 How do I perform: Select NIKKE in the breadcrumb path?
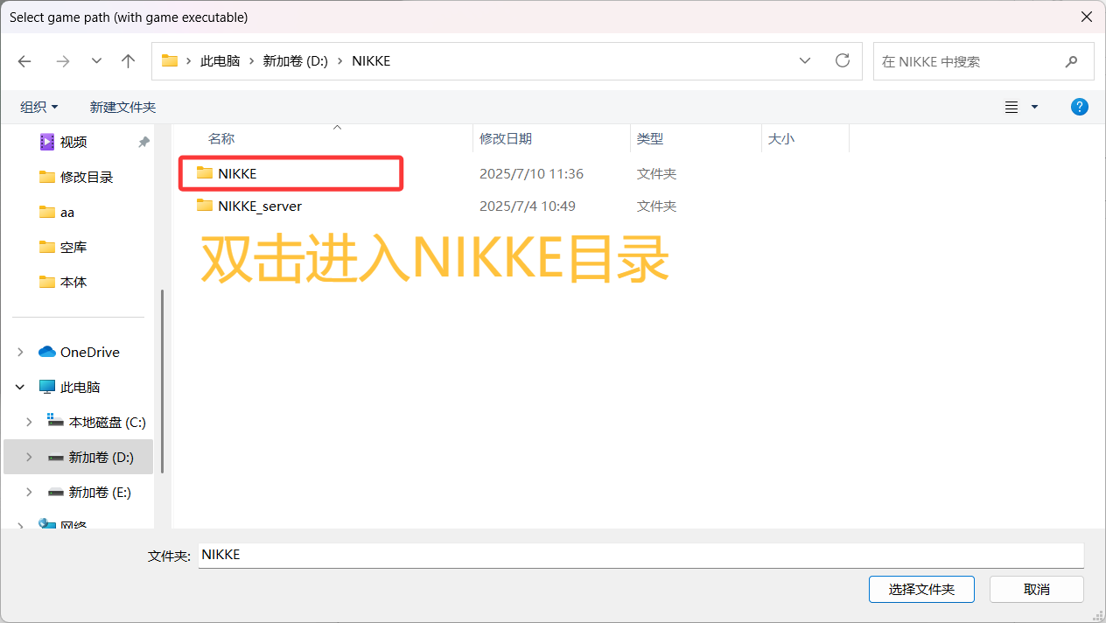click(371, 61)
